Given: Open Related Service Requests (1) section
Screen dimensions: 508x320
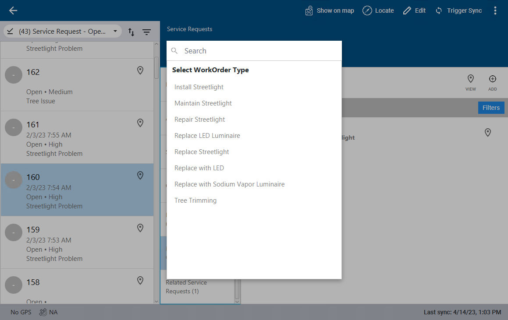Looking at the screenshot, I should tap(186, 287).
